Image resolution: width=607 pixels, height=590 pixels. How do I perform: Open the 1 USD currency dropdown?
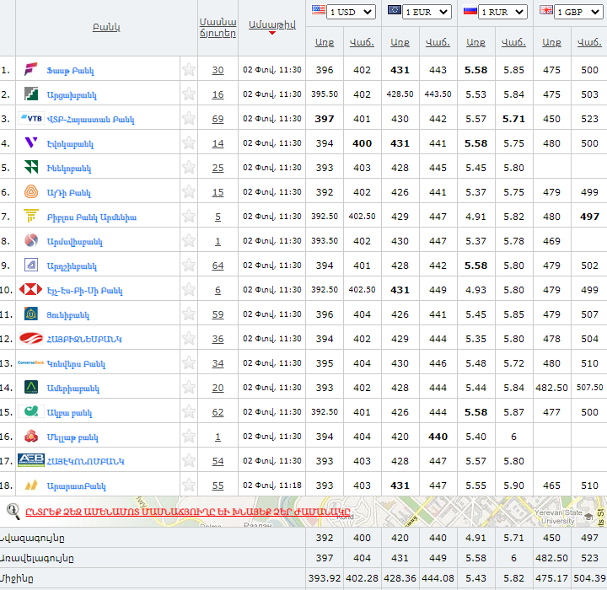351,12
